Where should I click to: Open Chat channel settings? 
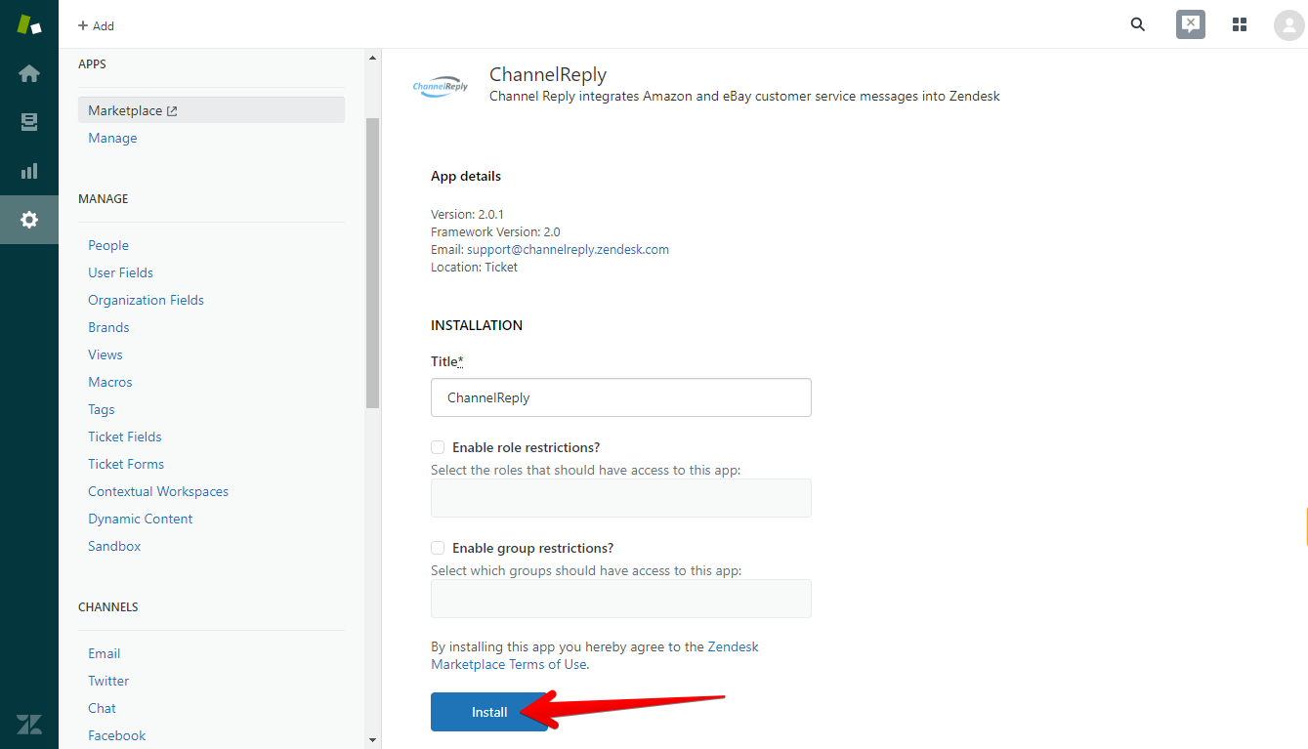coord(102,708)
